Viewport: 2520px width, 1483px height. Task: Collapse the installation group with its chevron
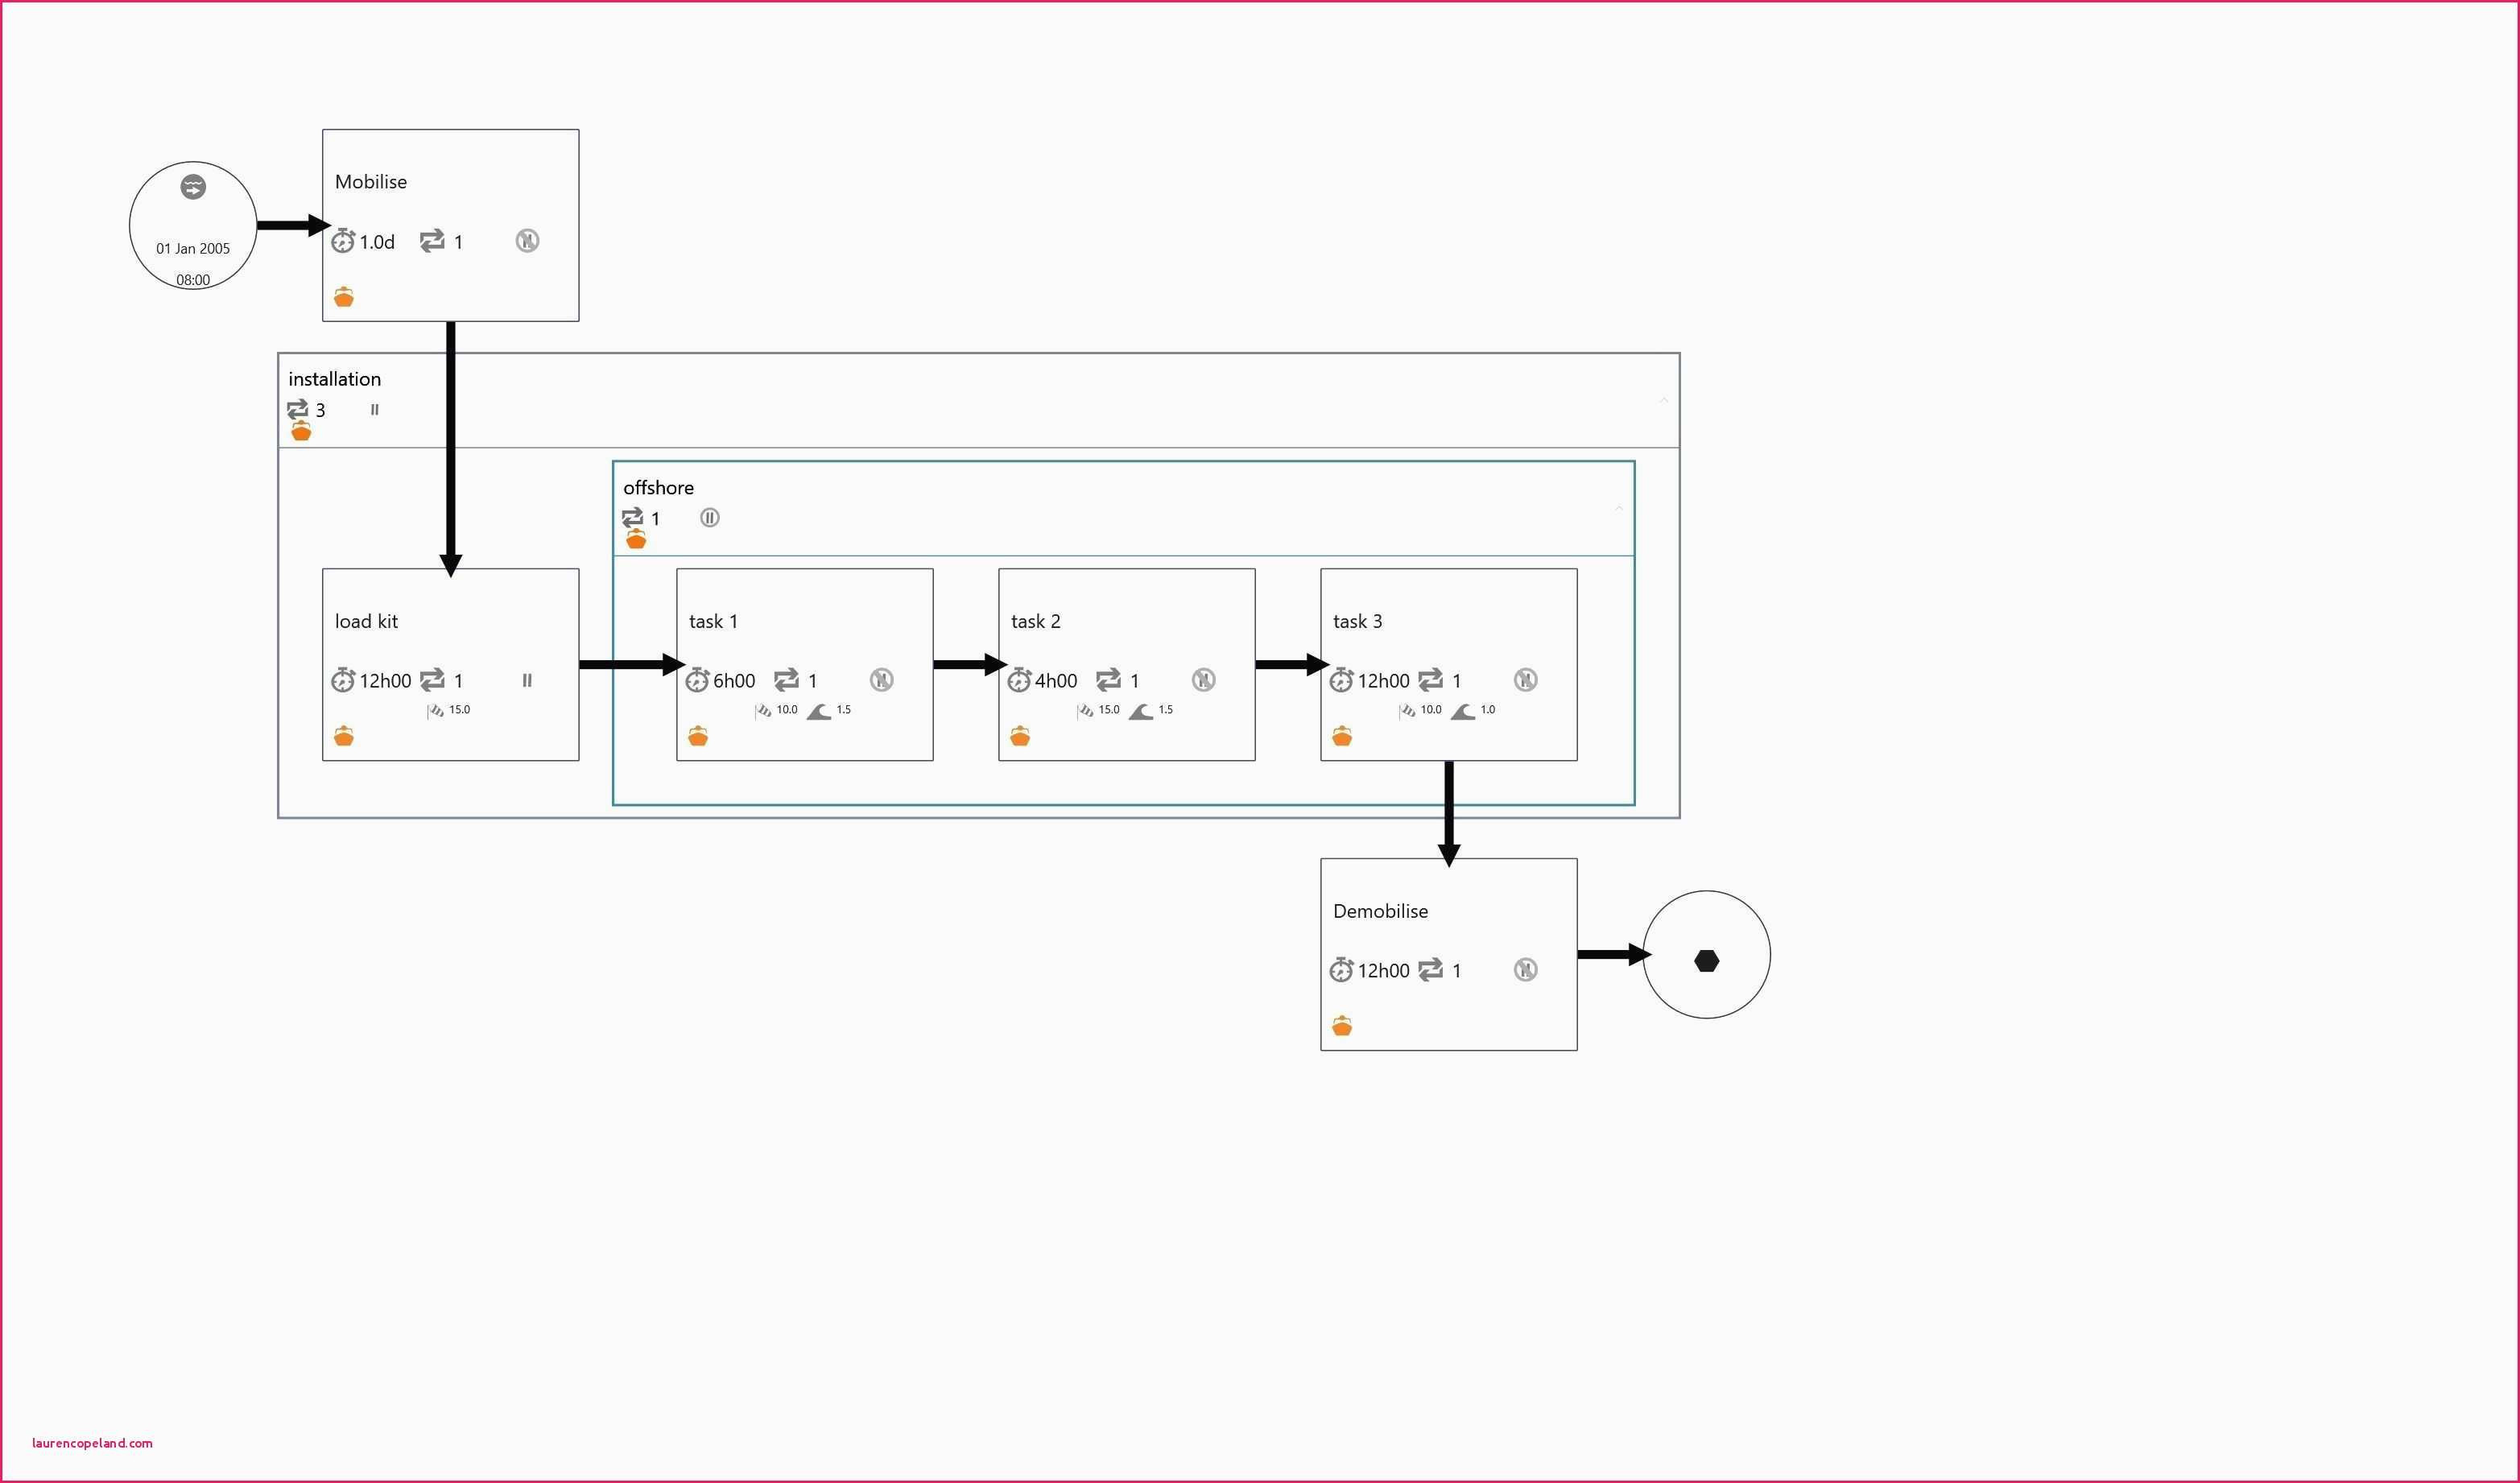[1664, 400]
